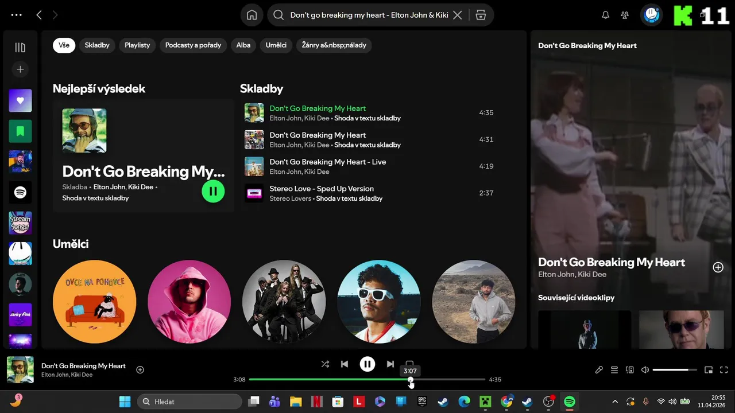The image size is (735, 413).
Task: Open the play queue
Action: click(x=614, y=370)
